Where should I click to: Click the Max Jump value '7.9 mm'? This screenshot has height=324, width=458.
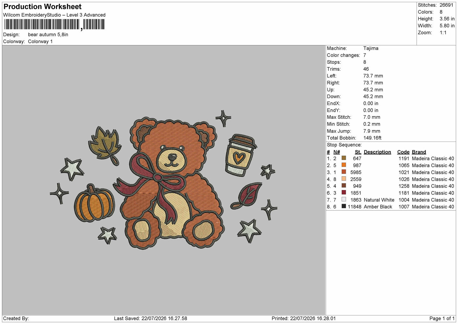[372, 131]
